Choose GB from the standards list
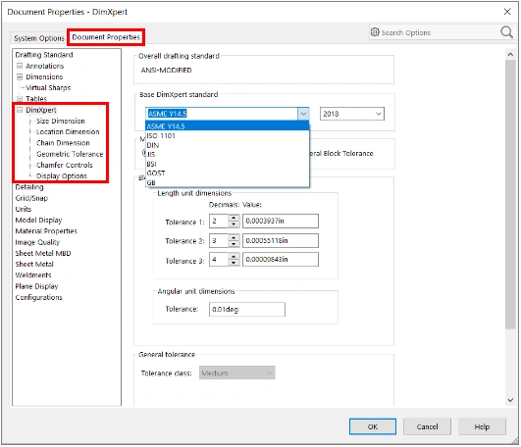The width and height of the screenshot is (521, 447). (228, 182)
